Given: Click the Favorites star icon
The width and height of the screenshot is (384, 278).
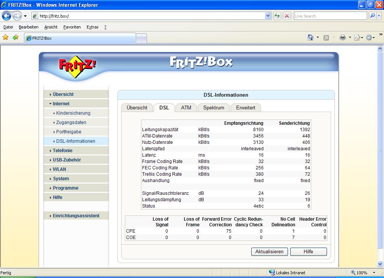Looking at the screenshot, I should pos(6,37).
